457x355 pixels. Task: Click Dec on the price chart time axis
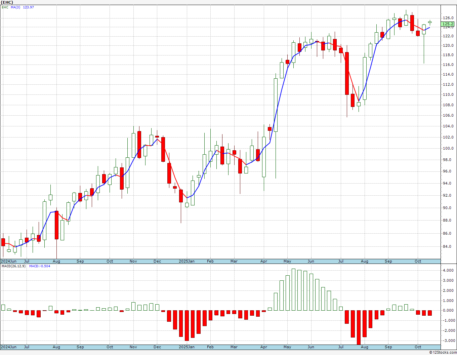tap(157, 261)
